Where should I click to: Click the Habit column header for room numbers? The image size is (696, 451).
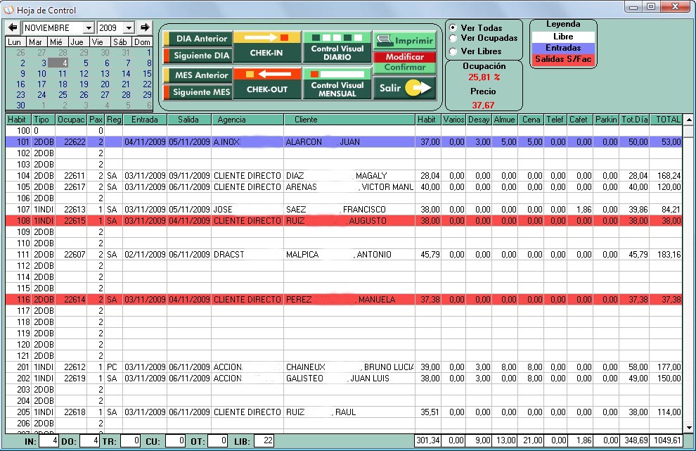[x=18, y=120]
